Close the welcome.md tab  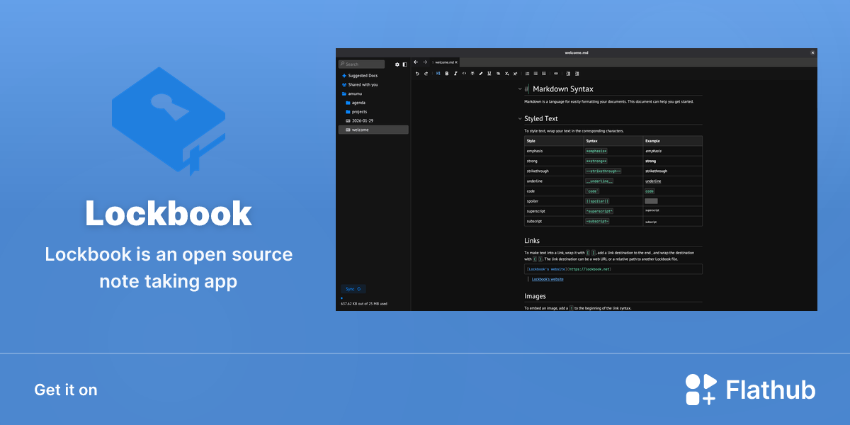(x=456, y=62)
